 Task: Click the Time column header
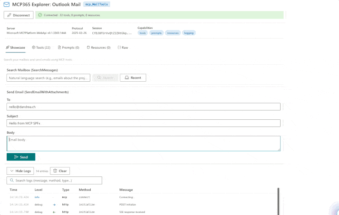13,190
